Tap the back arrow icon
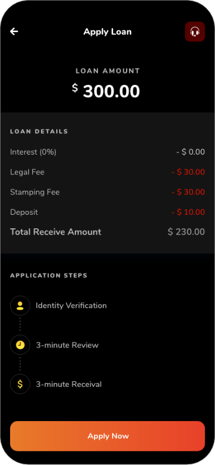The width and height of the screenshot is (215, 465). coord(14,31)
